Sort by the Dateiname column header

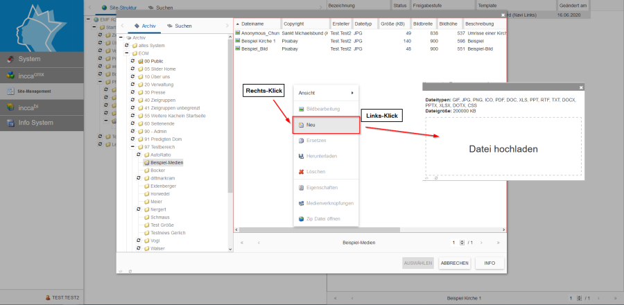click(257, 24)
